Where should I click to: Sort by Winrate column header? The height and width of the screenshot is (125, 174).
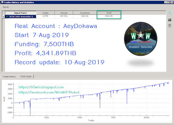click(x=64, y=13)
